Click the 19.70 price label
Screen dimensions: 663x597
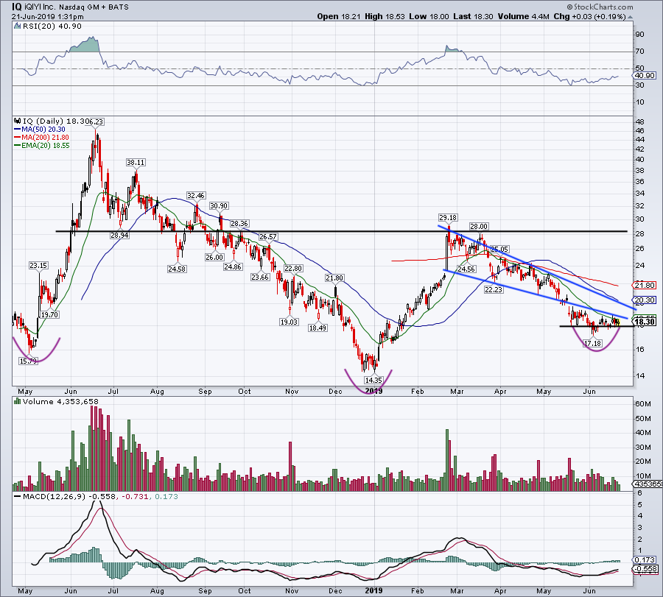click(x=49, y=314)
